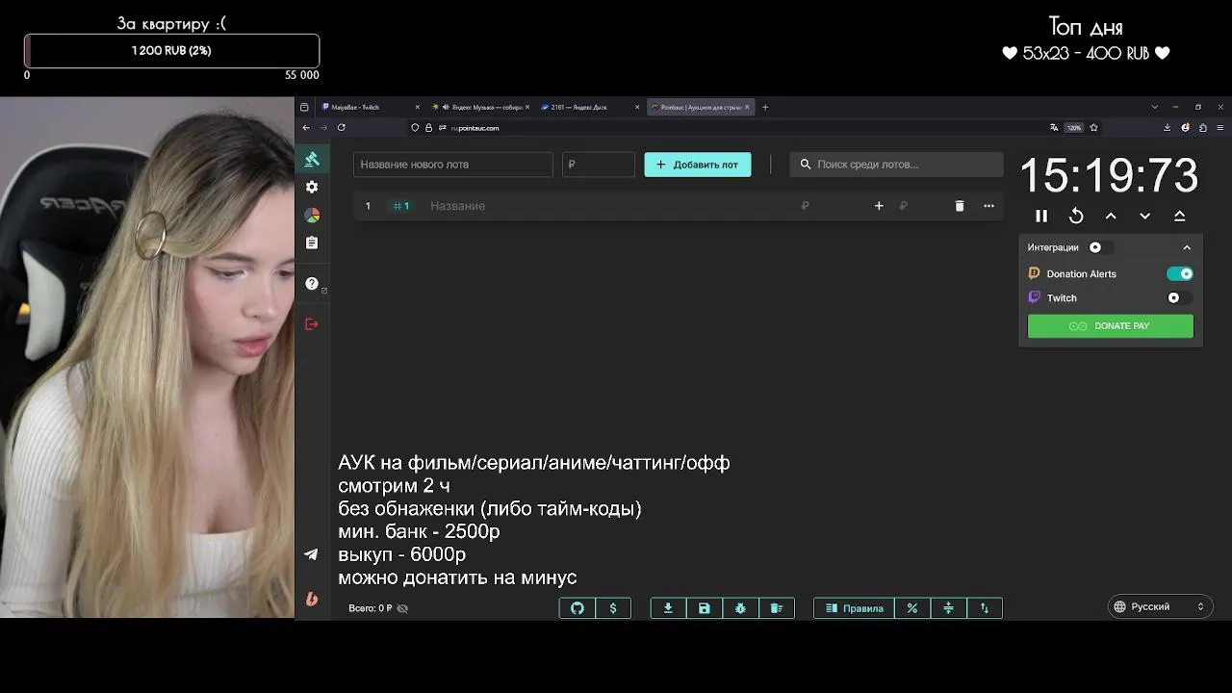Click the Название field in lot row 1
1232x693 pixels.
pyautogui.click(x=606, y=206)
